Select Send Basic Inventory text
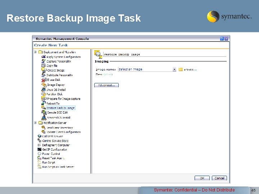Screen dimensions: 259x194 point(60,128)
